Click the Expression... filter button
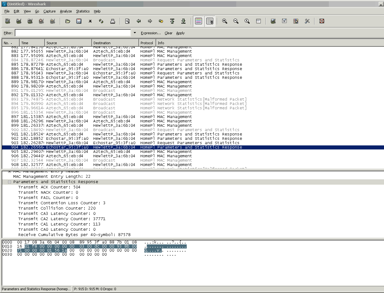Screen dimensions: 384x293 coord(151,33)
